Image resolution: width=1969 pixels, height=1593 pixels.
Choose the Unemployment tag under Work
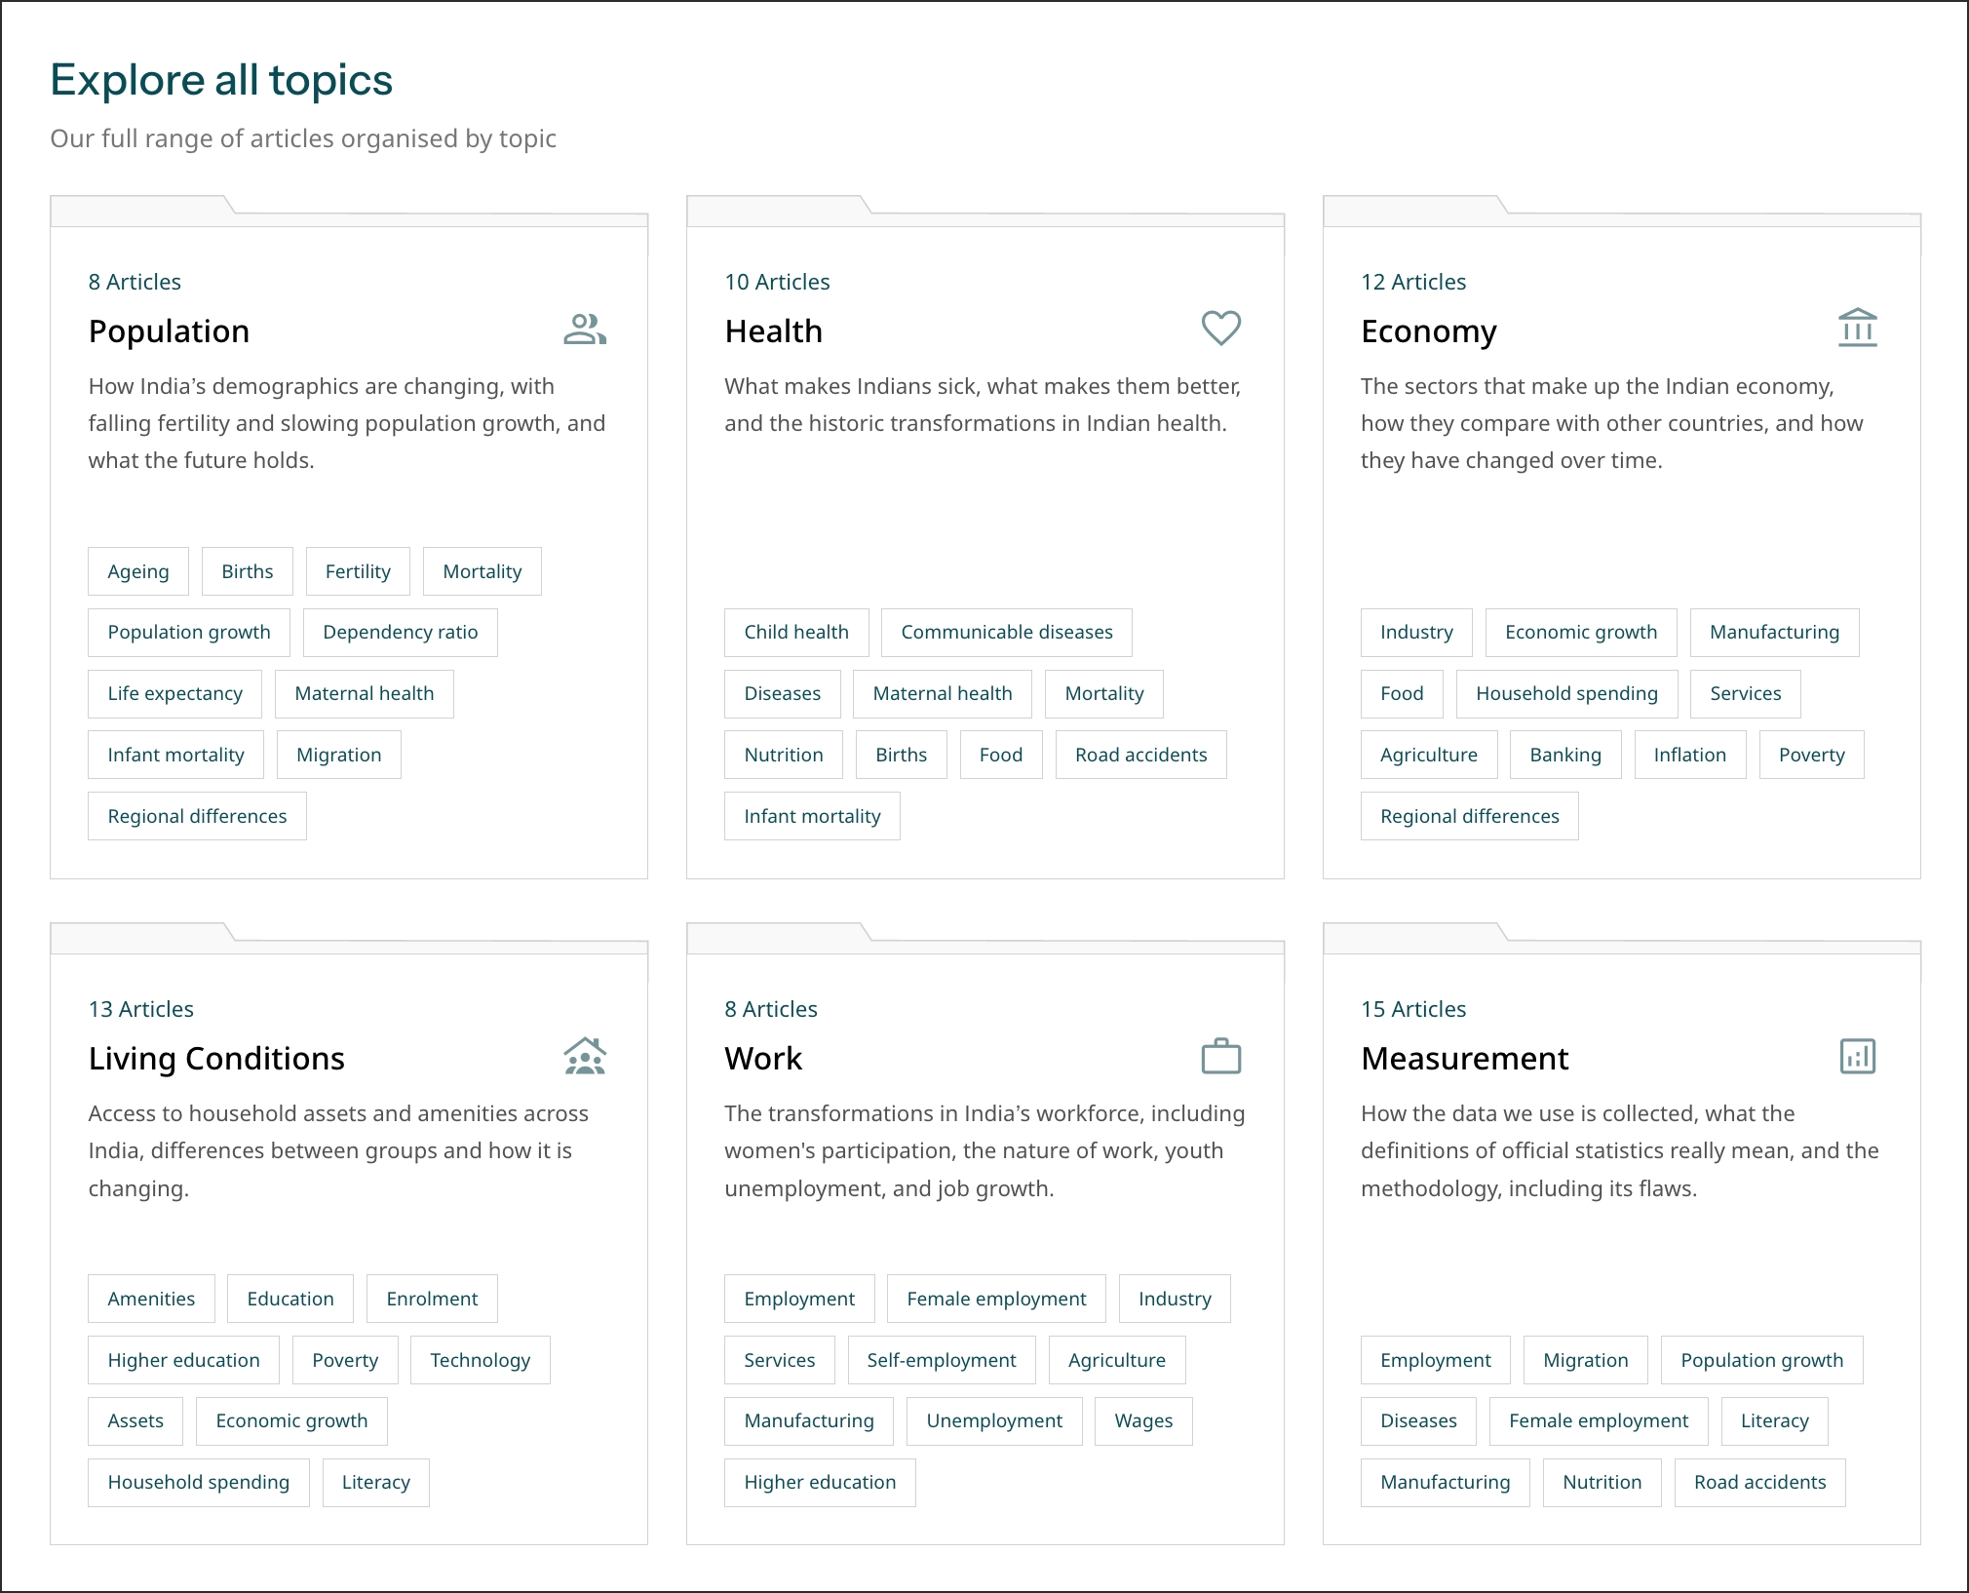[993, 1421]
